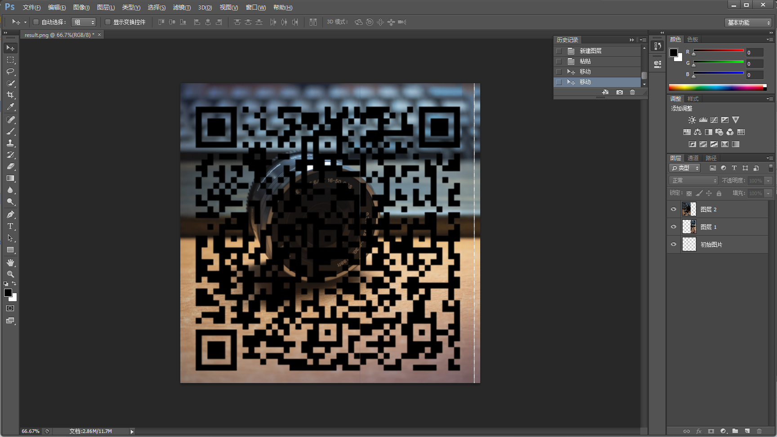
Task: Select the History Brush tool
Action: 10,155
